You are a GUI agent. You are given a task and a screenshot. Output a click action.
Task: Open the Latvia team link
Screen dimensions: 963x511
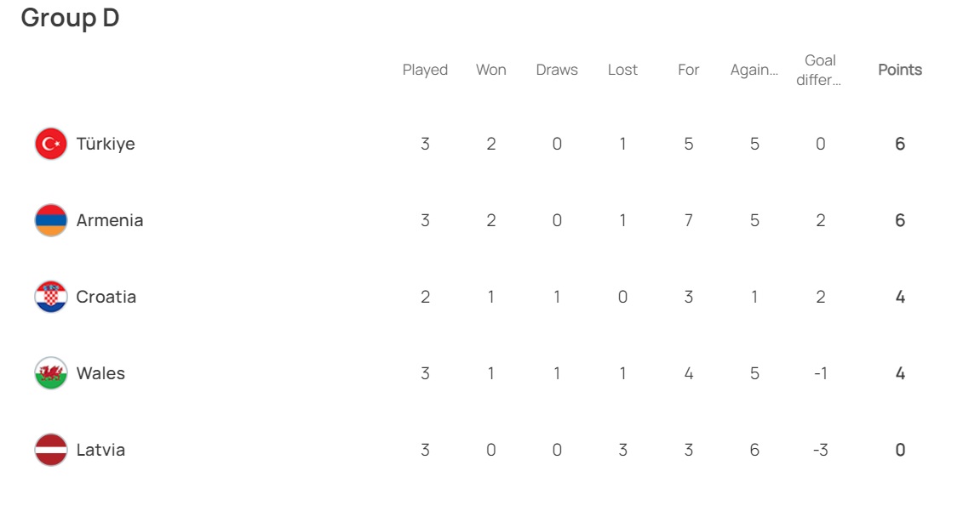100,450
